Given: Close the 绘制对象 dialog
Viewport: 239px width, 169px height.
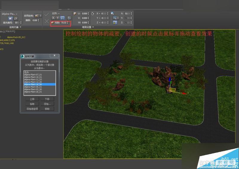Looking at the screenshot, I should point(54,55).
